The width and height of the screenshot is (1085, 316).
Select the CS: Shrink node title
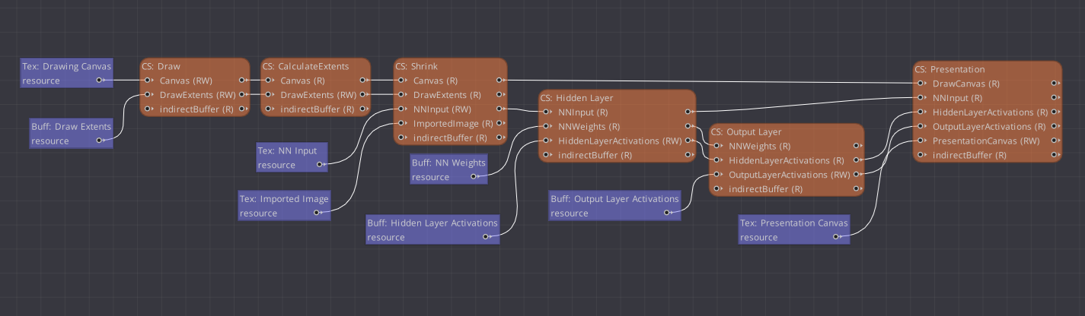tap(416, 66)
